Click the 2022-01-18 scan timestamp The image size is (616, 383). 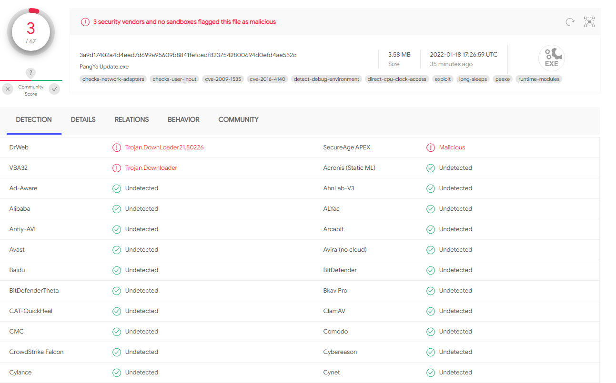464,55
